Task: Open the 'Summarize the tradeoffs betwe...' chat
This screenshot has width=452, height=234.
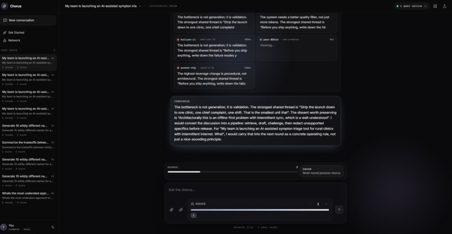Action: 28,147
